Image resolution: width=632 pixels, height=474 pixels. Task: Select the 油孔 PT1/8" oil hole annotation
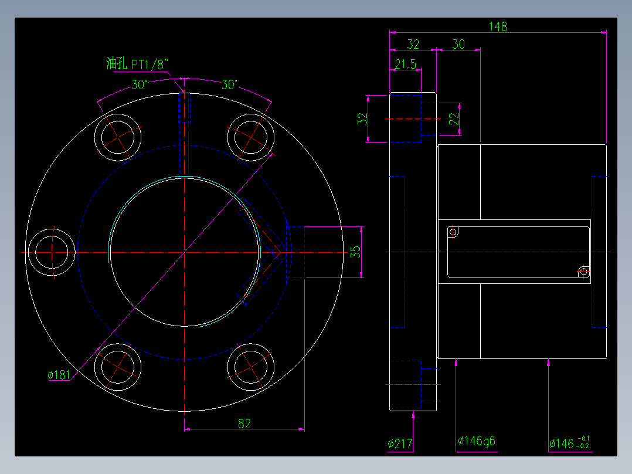tap(137, 64)
